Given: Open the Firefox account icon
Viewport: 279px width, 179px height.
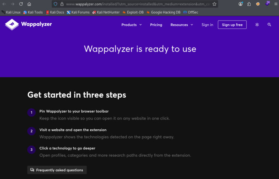Looking at the screenshot, I should (241, 4).
